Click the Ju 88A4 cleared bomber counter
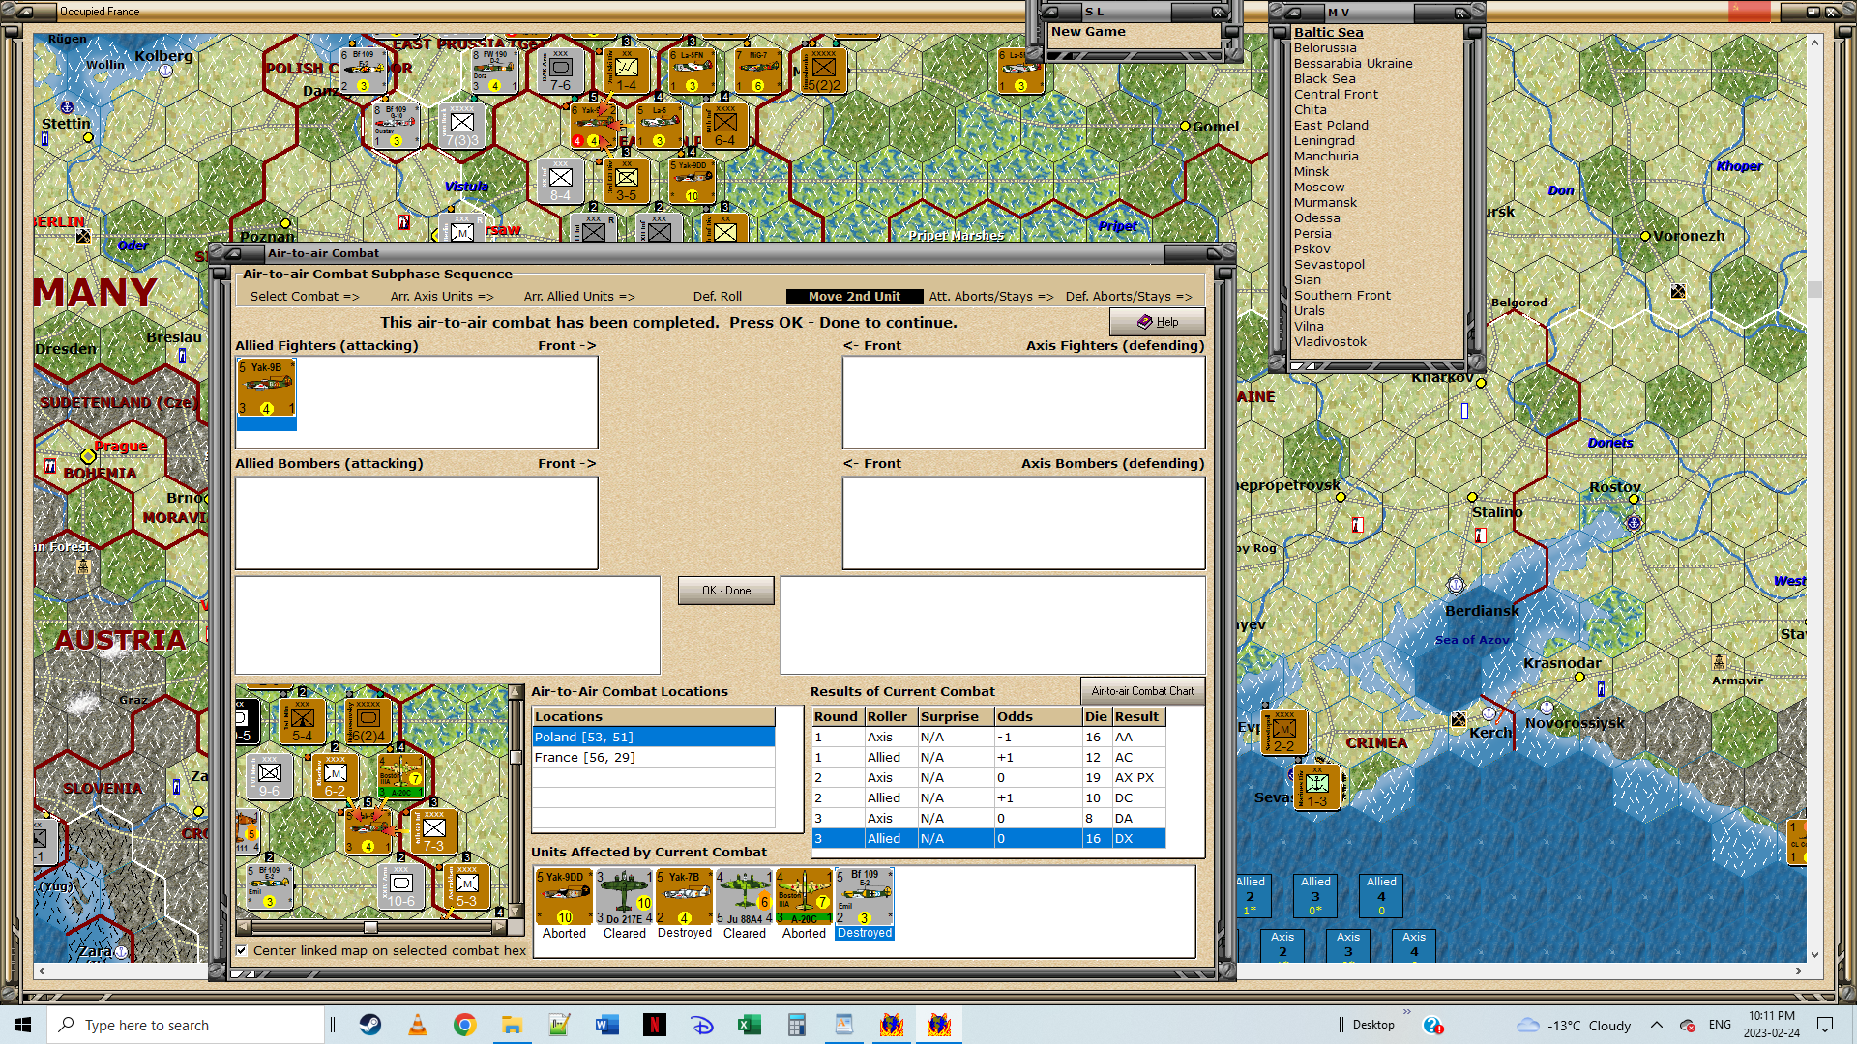This screenshot has height=1044, width=1857. [x=745, y=897]
